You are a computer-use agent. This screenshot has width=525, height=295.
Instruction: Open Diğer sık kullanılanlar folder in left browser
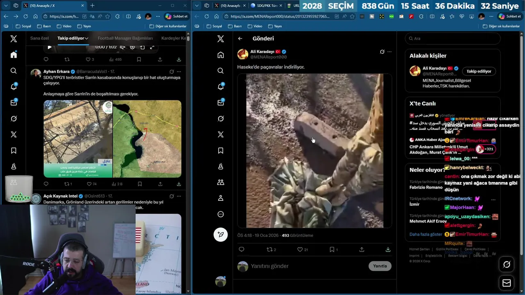coord(167,26)
